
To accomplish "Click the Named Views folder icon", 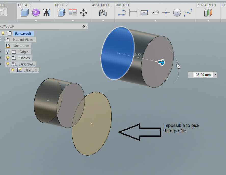I will [x=7, y=40].
